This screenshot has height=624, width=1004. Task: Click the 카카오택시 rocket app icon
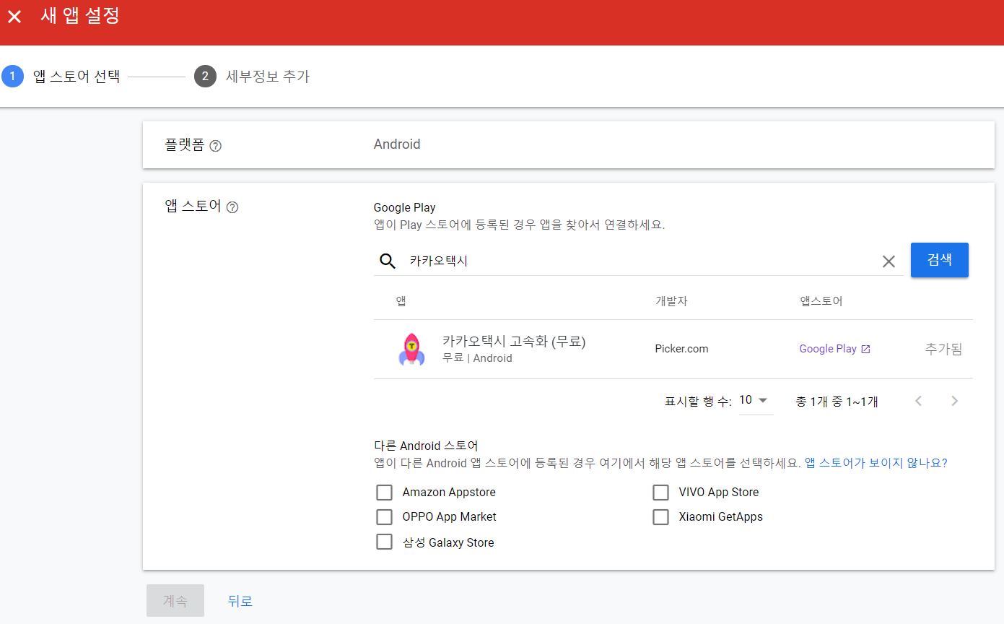tap(411, 349)
